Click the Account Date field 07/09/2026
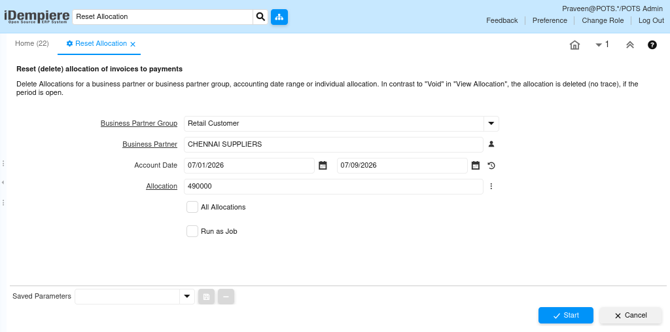Viewport: 670px width, 332px height. tap(402, 165)
